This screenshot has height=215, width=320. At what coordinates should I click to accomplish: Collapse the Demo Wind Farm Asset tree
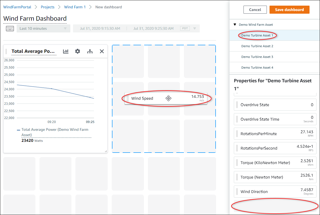(235, 24)
